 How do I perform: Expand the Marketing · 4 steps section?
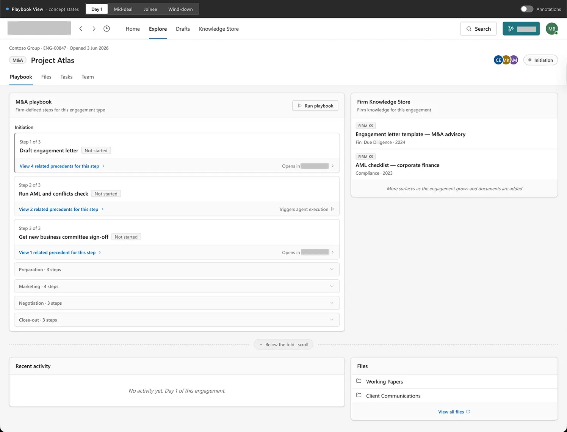(177, 286)
